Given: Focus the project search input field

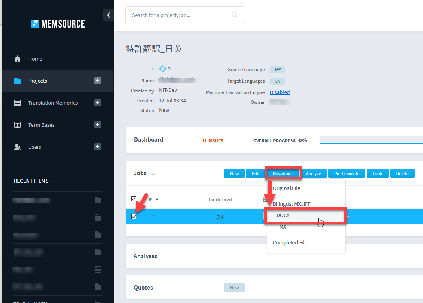Looking at the screenshot, I should [x=179, y=15].
